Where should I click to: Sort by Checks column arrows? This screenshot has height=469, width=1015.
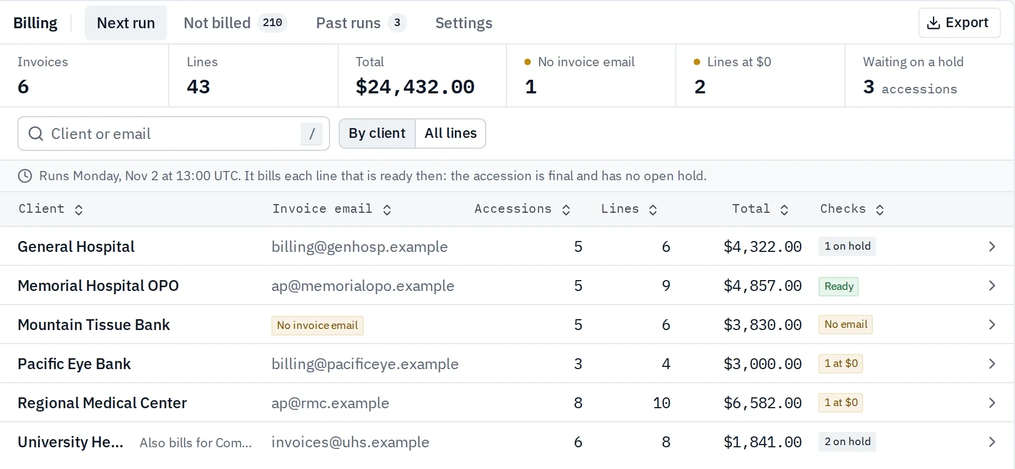(880, 210)
